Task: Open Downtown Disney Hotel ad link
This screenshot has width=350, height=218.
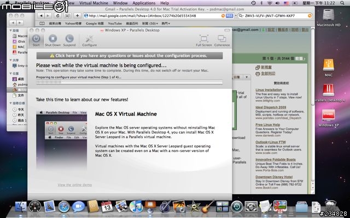Action: (x=274, y=177)
